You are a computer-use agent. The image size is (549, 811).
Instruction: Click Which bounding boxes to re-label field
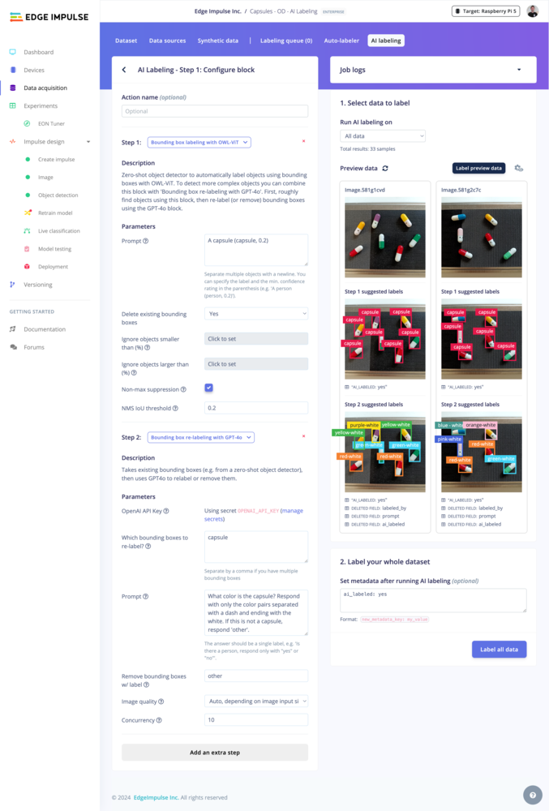(256, 547)
